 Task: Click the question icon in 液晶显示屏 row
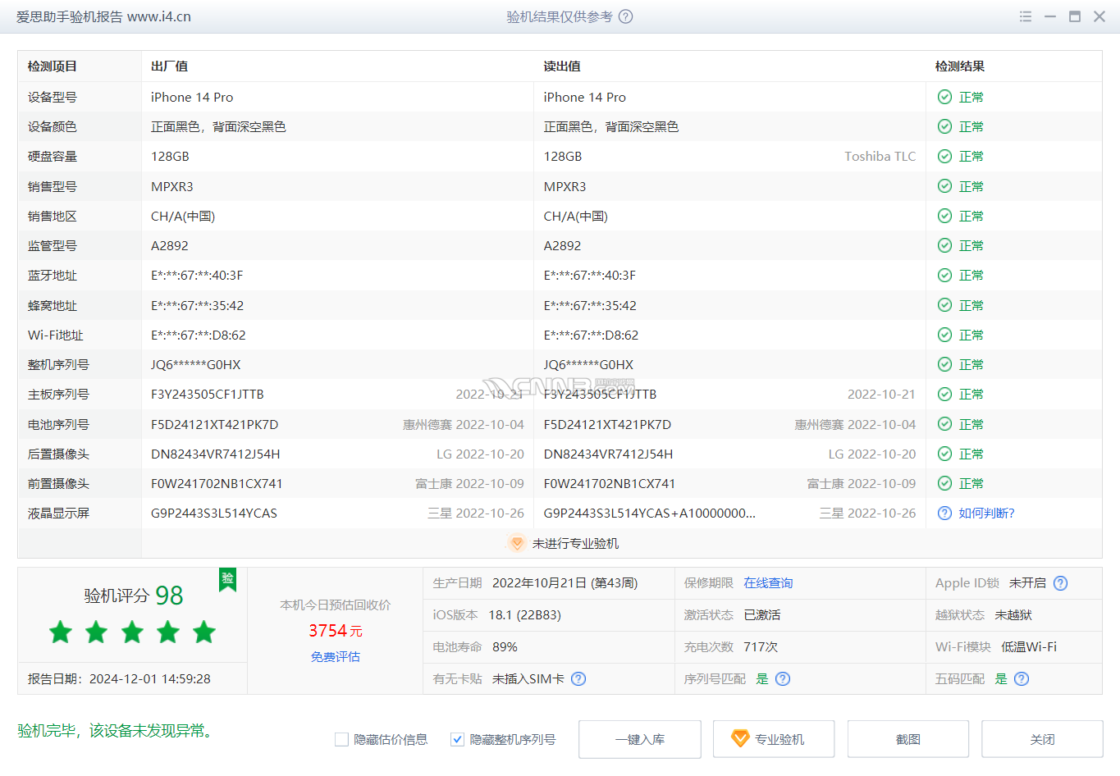(944, 513)
